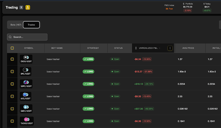Screen dimensions: 221x128
Task: Click the Open status badge for SOMI/USDT
Action: click(x=115, y=84)
